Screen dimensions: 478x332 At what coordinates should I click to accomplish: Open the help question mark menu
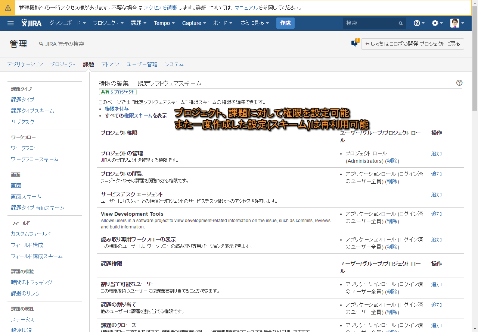(x=419, y=23)
